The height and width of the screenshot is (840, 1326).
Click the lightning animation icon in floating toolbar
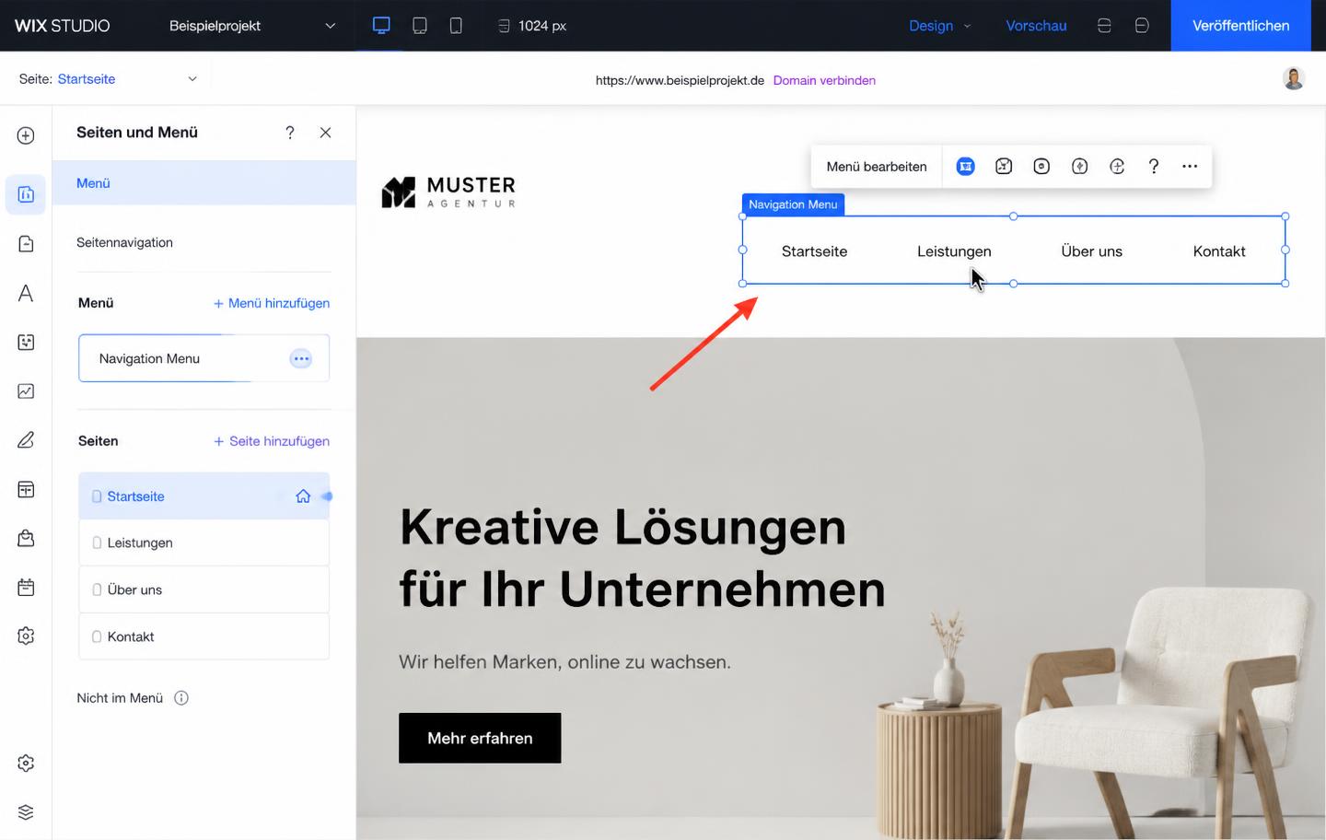(x=1079, y=167)
